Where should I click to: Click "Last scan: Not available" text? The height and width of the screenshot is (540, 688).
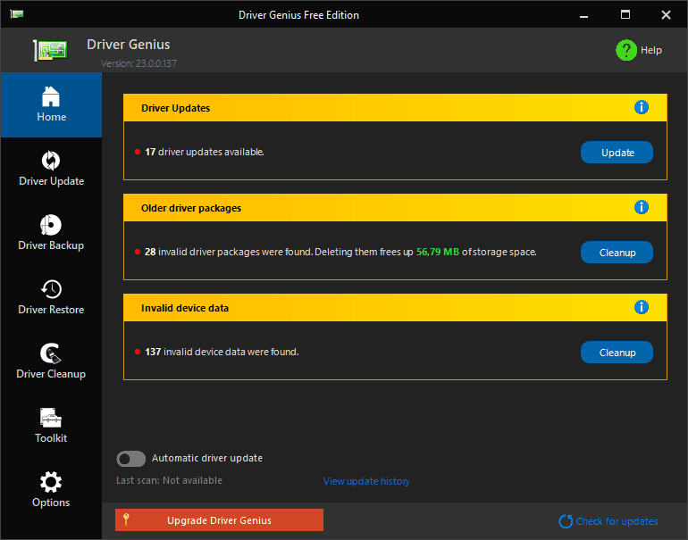[170, 480]
